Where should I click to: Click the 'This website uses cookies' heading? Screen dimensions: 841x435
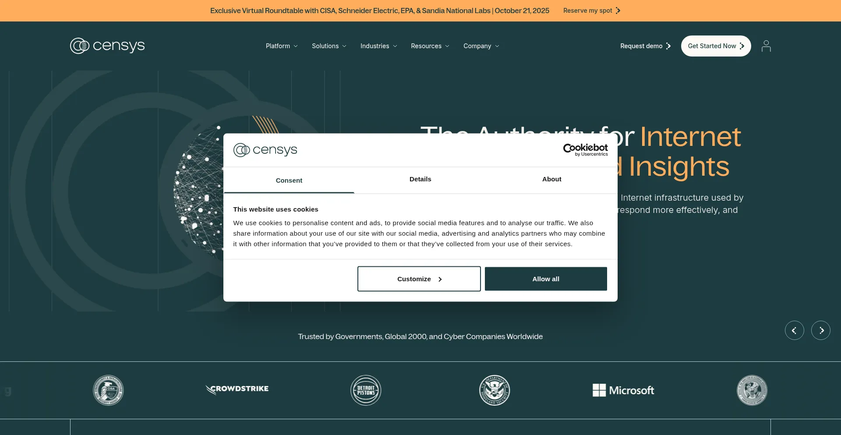click(276, 209)
